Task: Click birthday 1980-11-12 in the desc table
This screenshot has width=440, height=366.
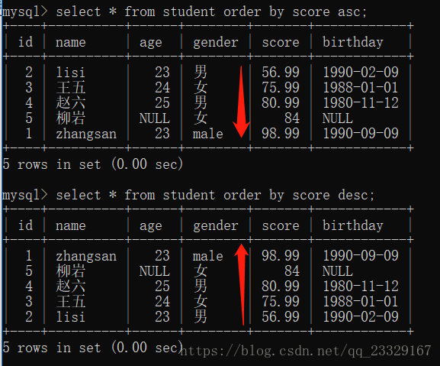Action: pos(361,287)
